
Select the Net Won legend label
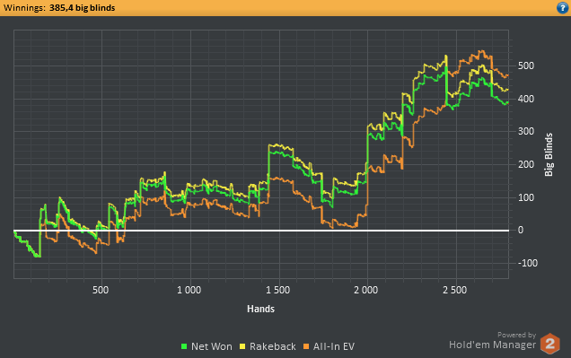pos(212,346)
